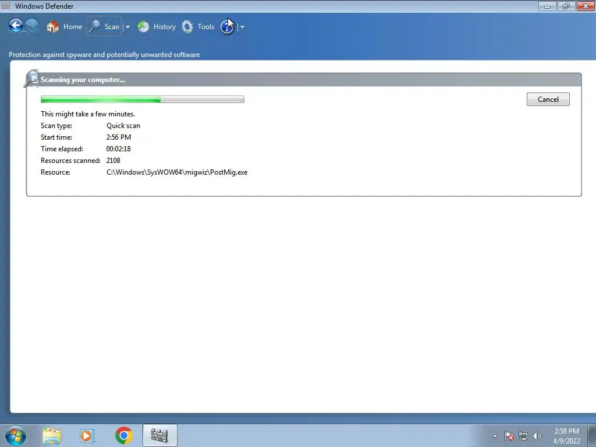Click the Start time 2:56 PM

pos(119,137)
